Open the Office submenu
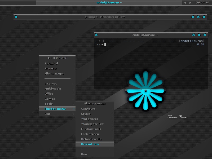Viewport: 212px width, 159px height. (57, 94)
